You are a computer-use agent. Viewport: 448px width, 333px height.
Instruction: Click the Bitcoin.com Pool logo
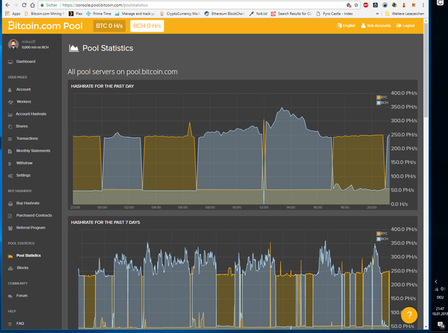[45, 25]
